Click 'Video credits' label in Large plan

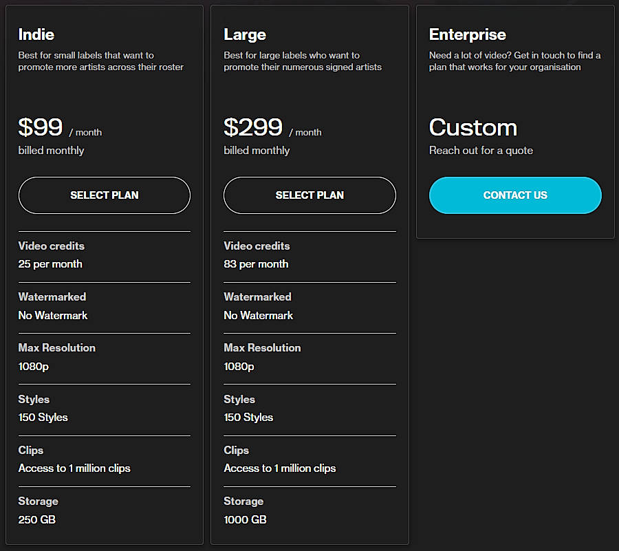point(257,246)
